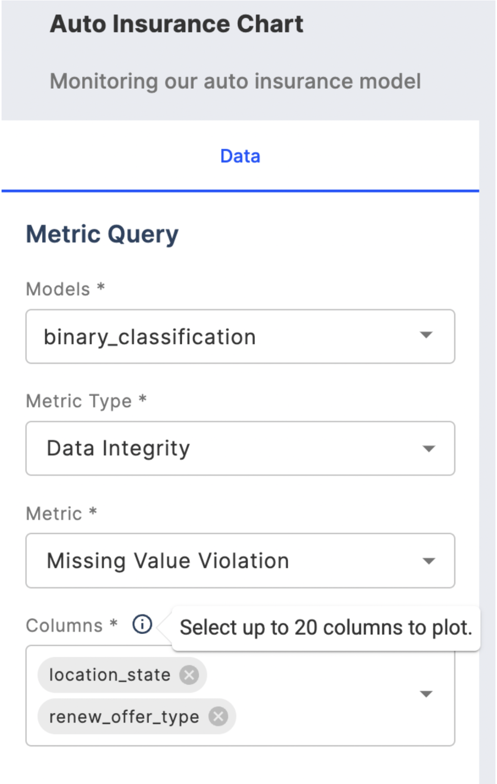The width and height of the screenshot is (497, 784).
Task: Switch to the Data tab
Action: (240, 156)
